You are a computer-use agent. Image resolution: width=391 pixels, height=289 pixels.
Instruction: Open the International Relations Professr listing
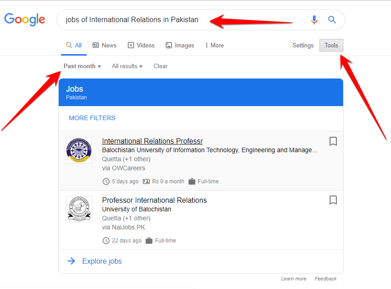[152, 141]
